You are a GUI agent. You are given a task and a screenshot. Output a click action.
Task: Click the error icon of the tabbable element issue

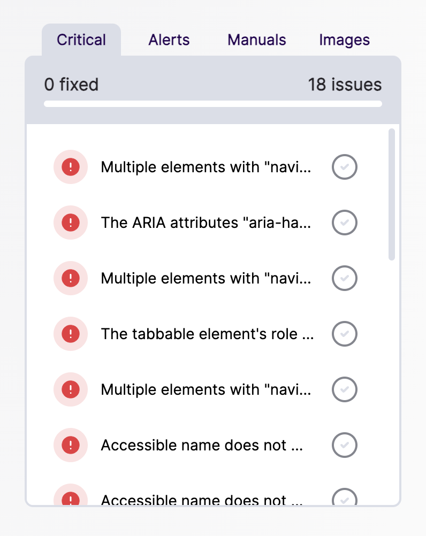pos(71,334)
